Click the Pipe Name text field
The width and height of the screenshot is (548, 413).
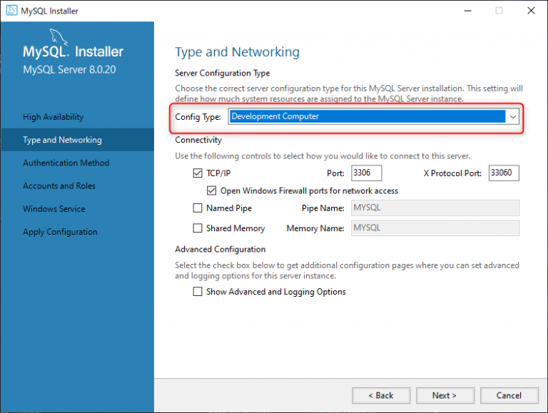click(x=433, y=208)
